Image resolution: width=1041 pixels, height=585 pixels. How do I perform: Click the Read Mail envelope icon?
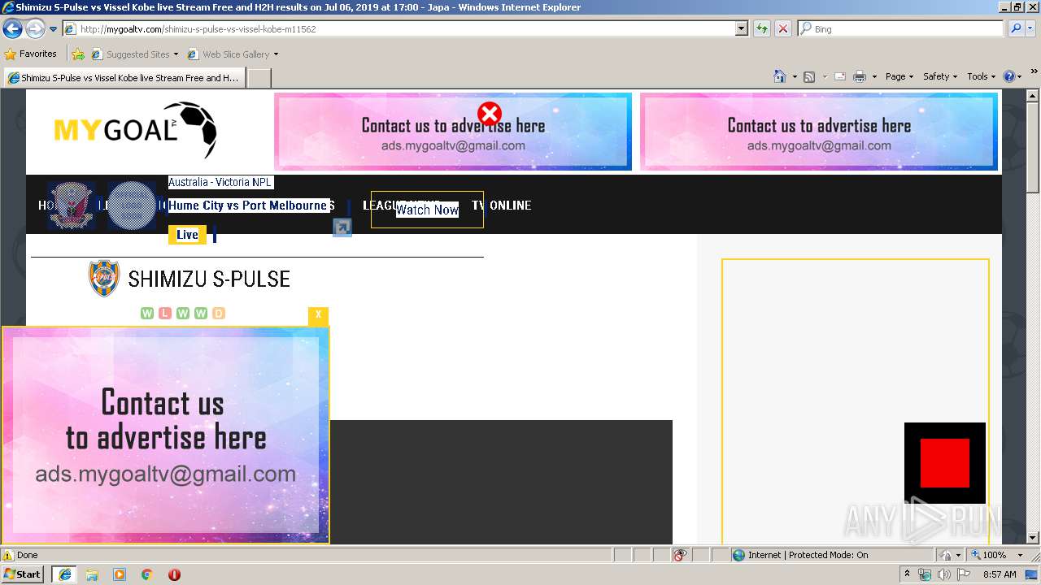pos(840,76)
